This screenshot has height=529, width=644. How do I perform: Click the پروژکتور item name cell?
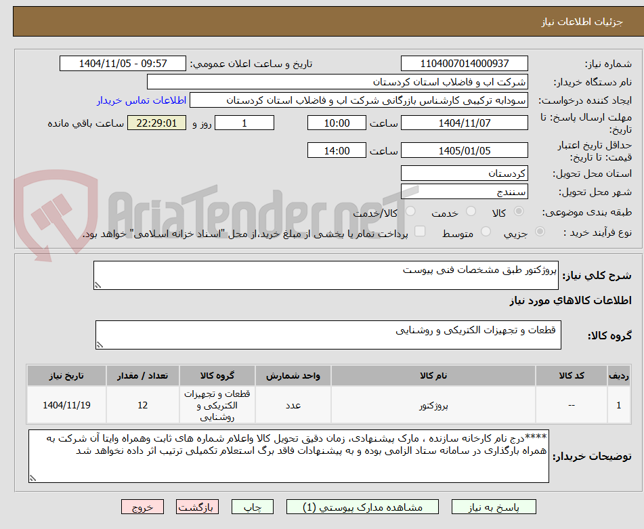point(433,405)
